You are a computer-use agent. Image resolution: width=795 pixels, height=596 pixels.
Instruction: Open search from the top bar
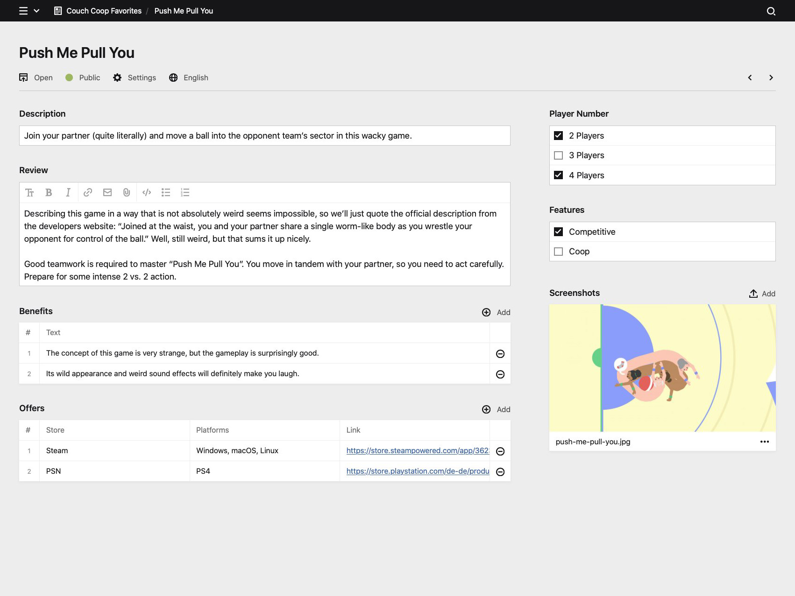point(770,10)
